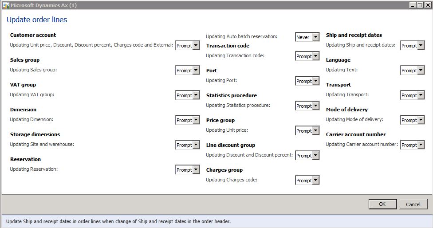Click the 'Transport' heading
This screenshot has width=433, height=228.
tap(339, 85)
